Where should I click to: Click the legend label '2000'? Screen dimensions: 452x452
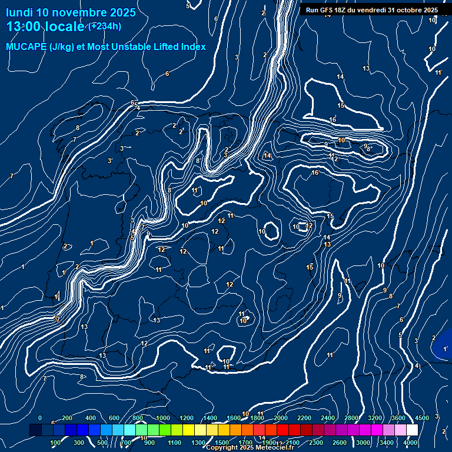281,418
